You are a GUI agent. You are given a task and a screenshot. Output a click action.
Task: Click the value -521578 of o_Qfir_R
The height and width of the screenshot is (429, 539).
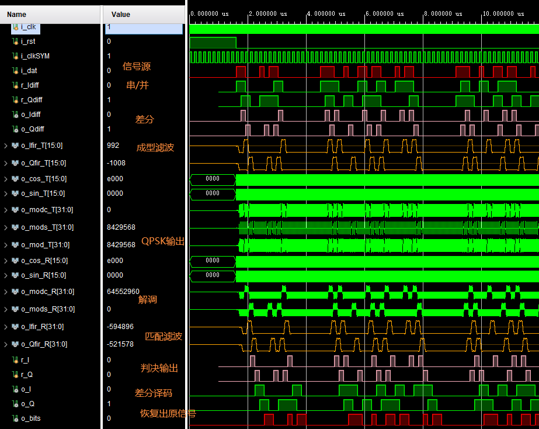120,344
